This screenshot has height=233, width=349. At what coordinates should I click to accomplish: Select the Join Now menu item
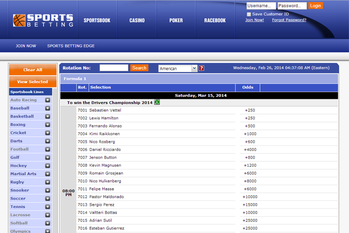click(26, 46)
